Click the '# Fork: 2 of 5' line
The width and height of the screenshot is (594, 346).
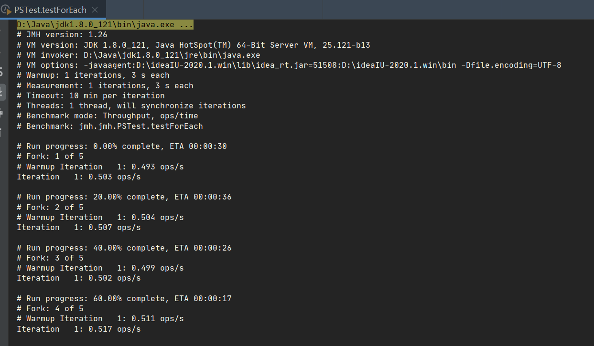click(x=50, y=207)
